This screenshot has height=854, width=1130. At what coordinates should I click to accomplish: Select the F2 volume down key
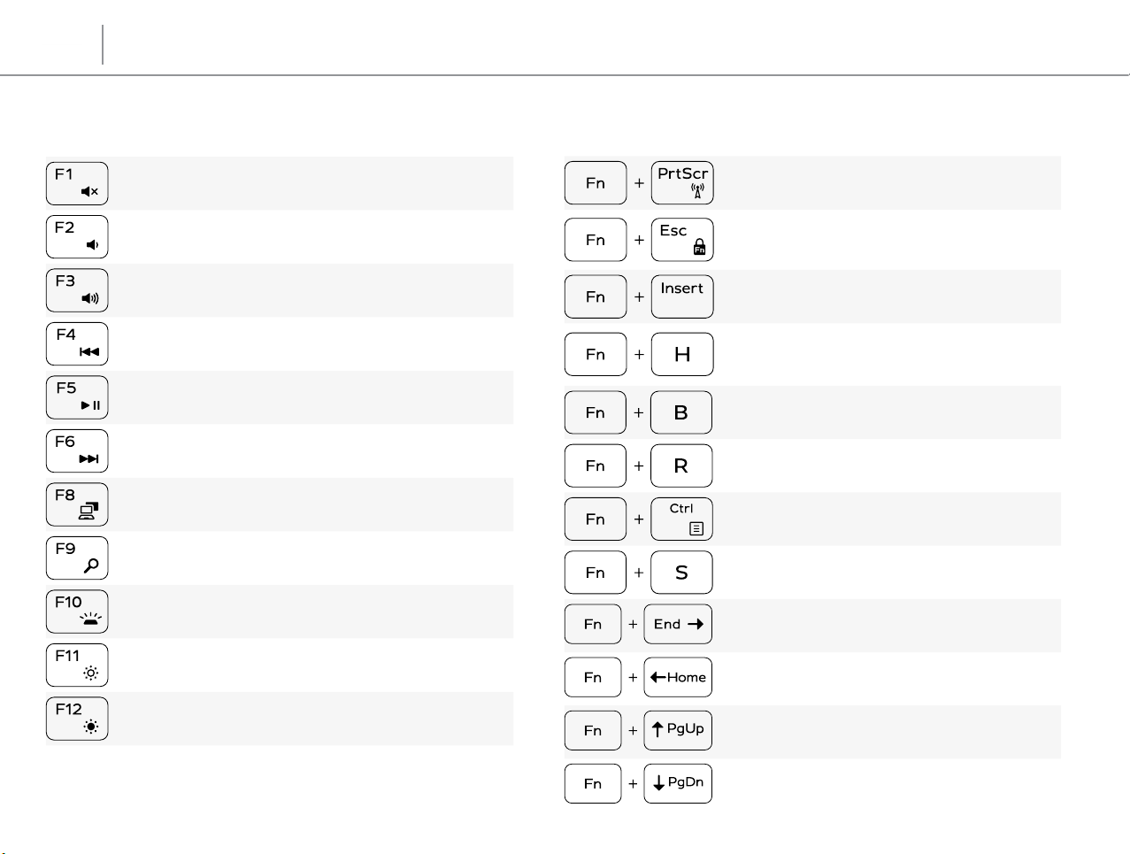point(77,237)
